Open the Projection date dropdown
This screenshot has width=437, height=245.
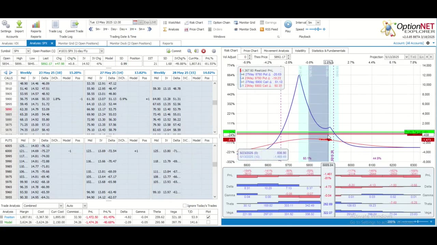406,57
